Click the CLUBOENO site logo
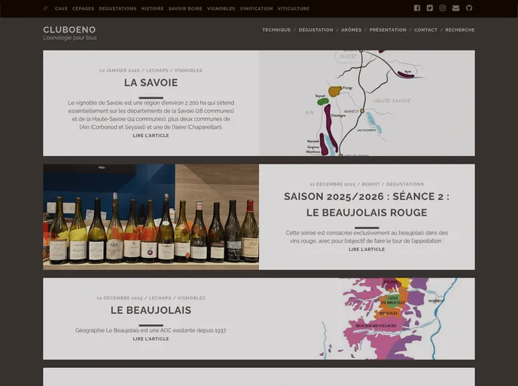 (69, 30)
